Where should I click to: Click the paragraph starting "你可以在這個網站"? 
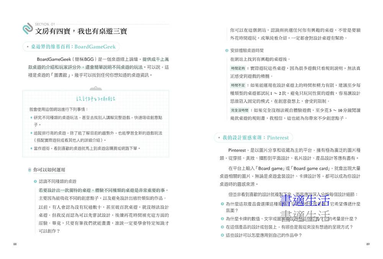(x=295, y=34)
